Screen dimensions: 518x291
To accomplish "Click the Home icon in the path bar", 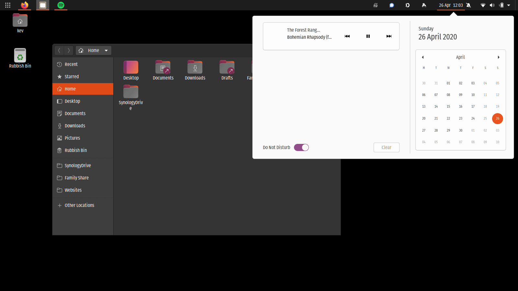I will pyautogui.click(x=81, y=50).
